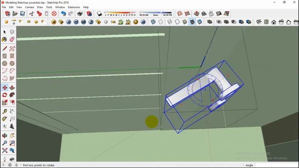Enable Shaded face style
299x168 pixels.
(x=185, y=22)
